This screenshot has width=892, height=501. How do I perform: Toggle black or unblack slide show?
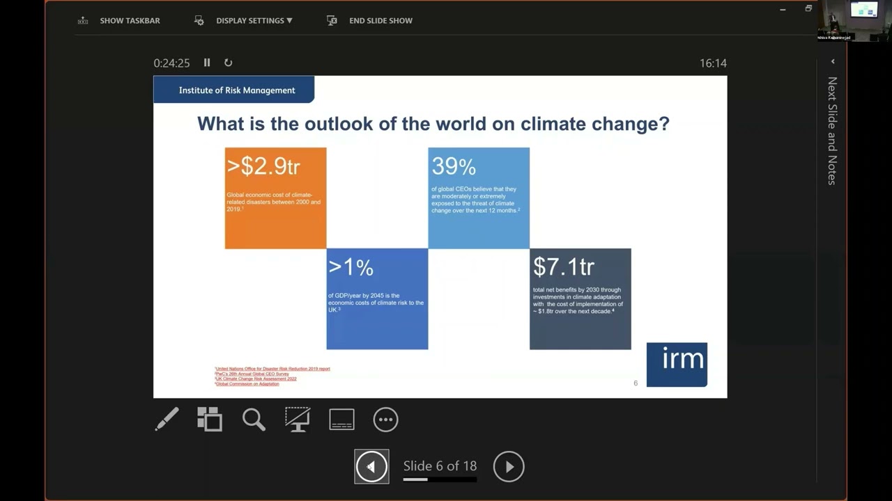click(x=298, y=419)
